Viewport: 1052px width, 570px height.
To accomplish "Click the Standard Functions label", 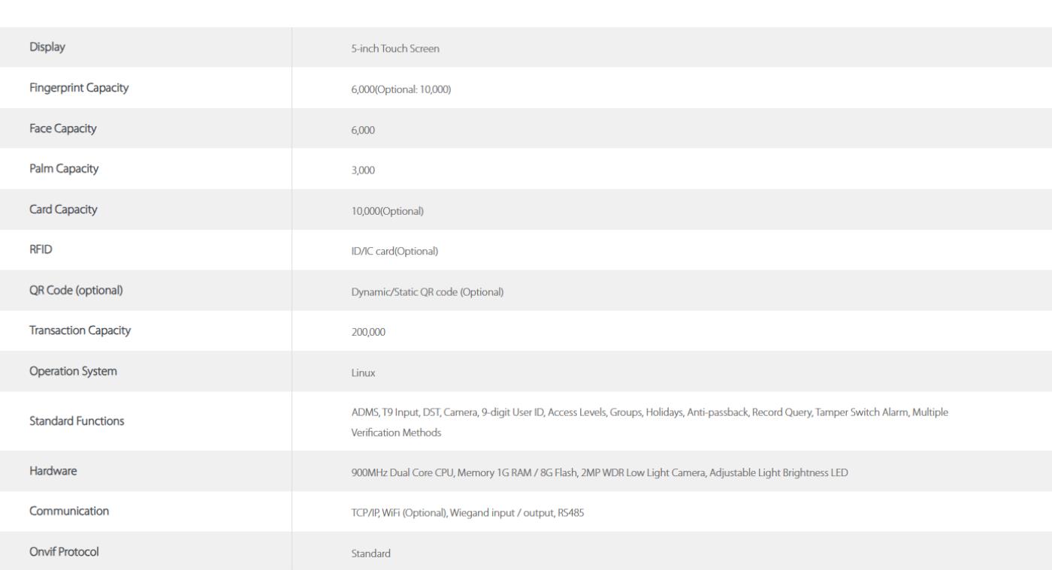I will pos(77,421).
